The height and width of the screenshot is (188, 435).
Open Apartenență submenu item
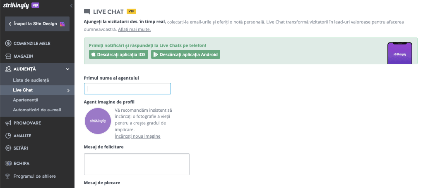pos(26,100)
